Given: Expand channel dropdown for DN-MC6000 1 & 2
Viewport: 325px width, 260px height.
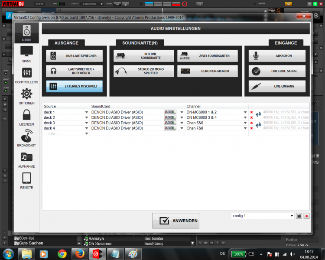Looking at the screenshot, I should coord(245,112).
